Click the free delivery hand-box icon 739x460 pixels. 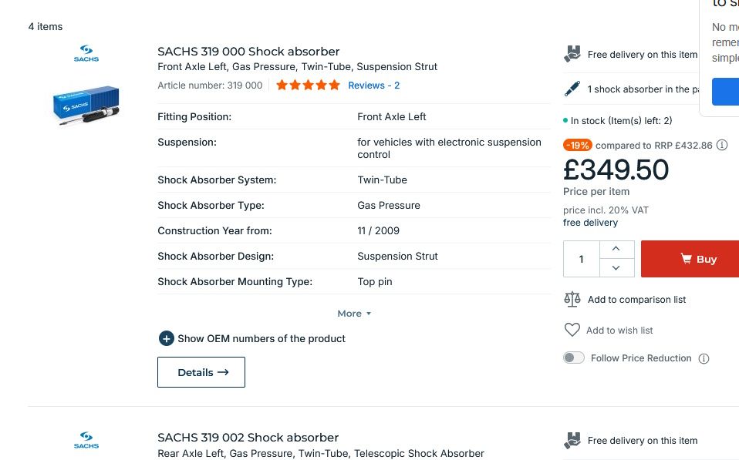click(572, 55)
